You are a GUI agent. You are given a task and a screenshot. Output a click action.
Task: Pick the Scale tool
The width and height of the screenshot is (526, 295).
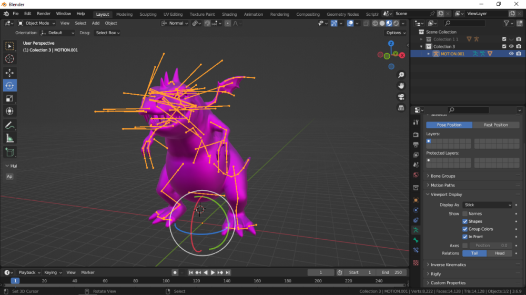coord(9,98)
